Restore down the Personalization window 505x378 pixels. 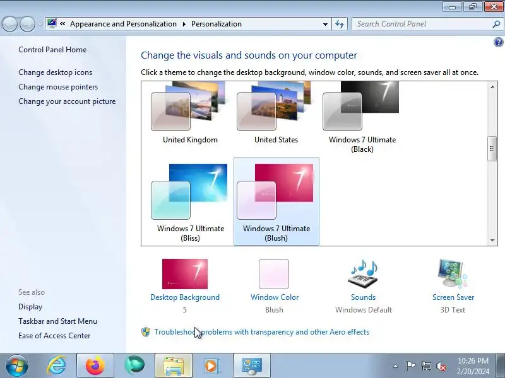coord(472,7)
